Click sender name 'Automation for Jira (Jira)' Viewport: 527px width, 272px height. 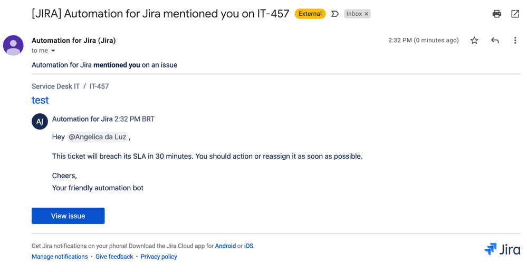coord(74,41)
